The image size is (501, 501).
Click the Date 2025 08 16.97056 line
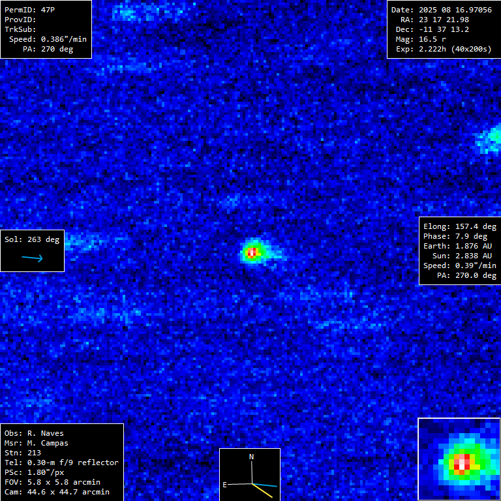(441, 10)
